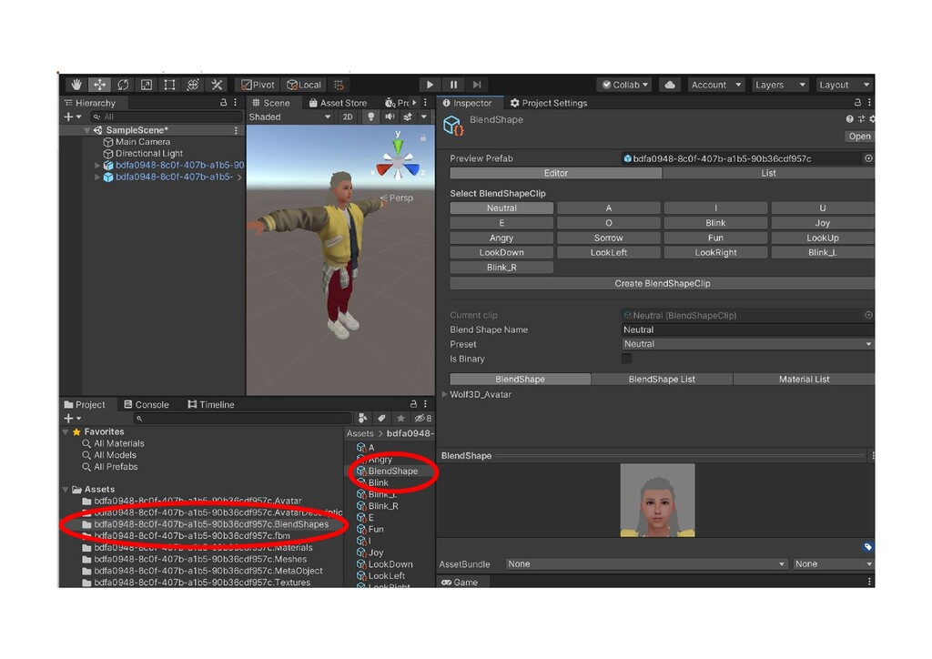Switch to List mode tab
Image resolution: width=932 pixels, height=659 pixels.
click(768, 174)
